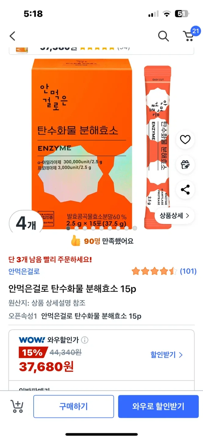The image size is (203, 440).
Task: Click the 와우로 할인받기 button
Action: (x=158, y=406)
